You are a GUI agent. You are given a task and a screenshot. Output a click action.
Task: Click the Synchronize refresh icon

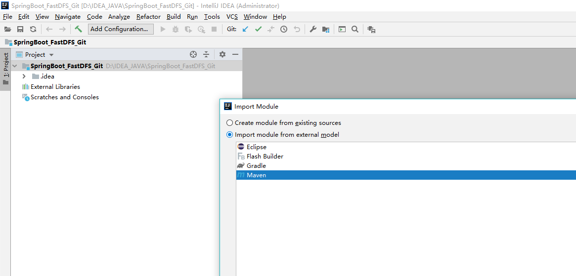coord(33,29)
